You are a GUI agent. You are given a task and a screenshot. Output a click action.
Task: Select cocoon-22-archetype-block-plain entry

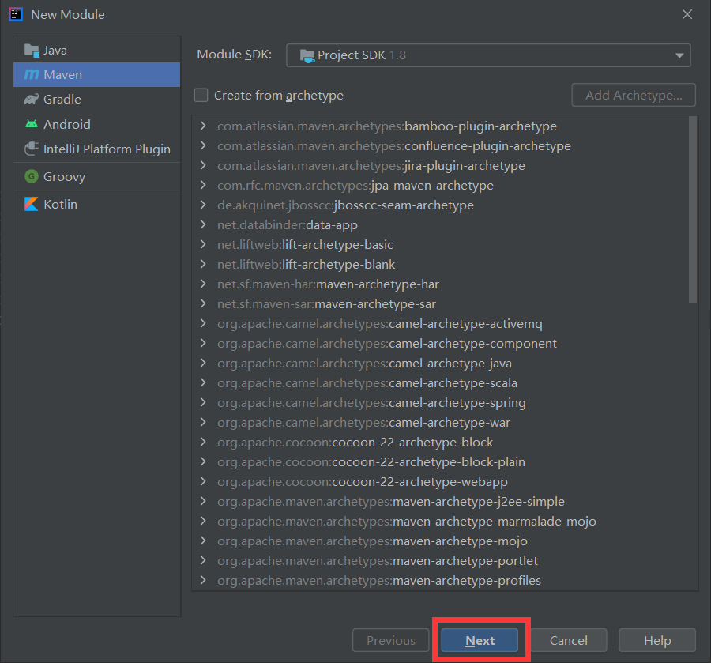point(371,461)
